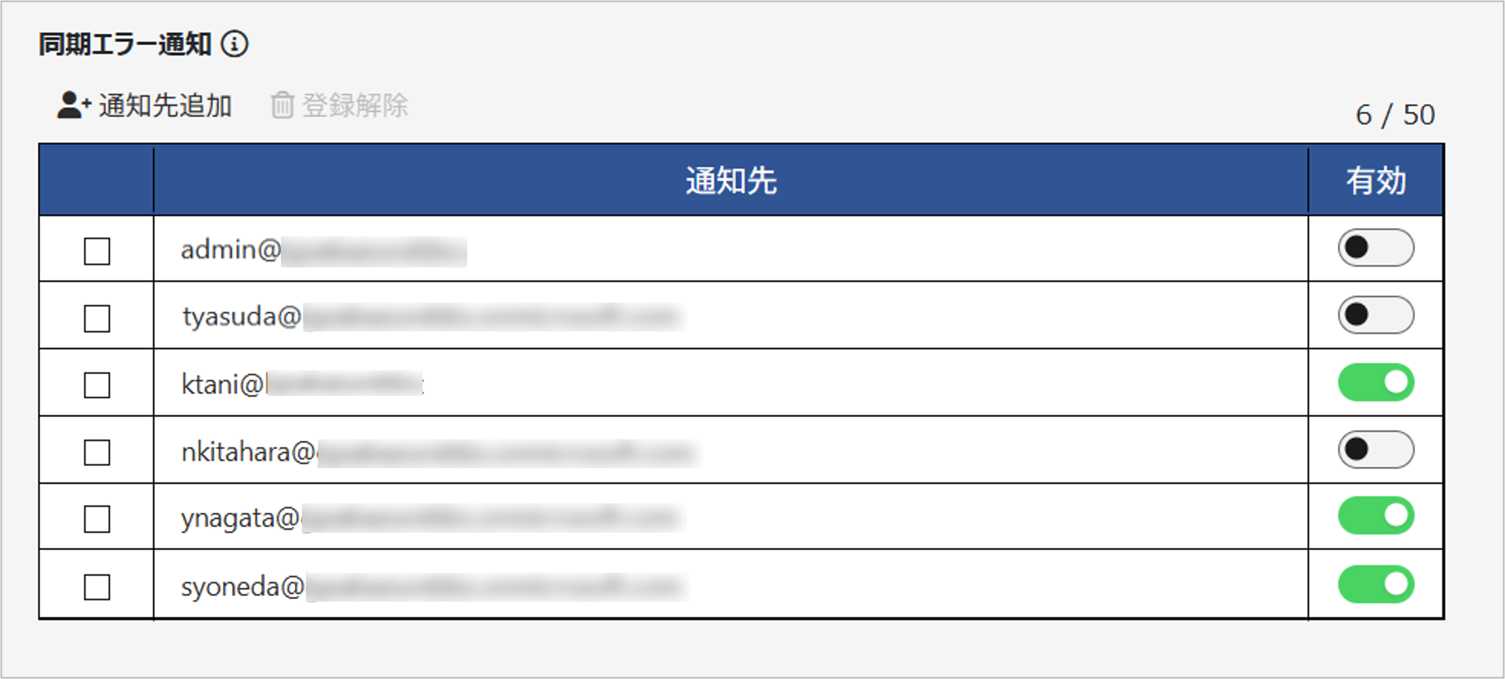Disable the ktani notification toggle
Image resolution: width=1505 pixels, height=679 pixels.
(x=1376, y=383)
